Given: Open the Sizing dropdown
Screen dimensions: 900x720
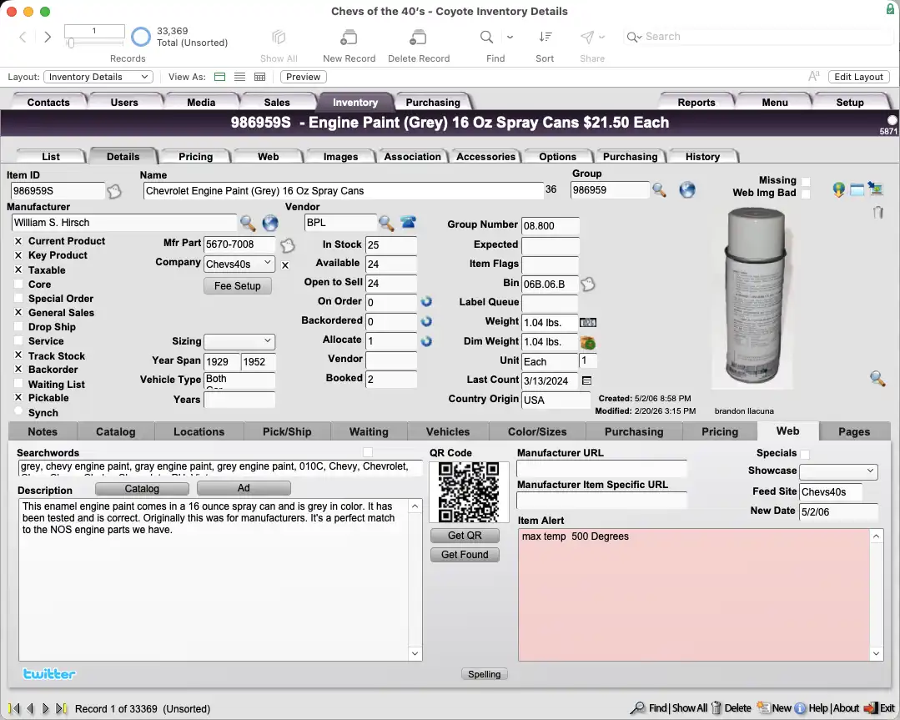Looking at the screenshot, I should point(239,341).
